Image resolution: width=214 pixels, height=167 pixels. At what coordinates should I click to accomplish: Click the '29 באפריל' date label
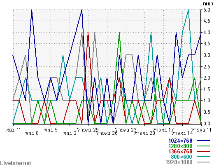88,130
